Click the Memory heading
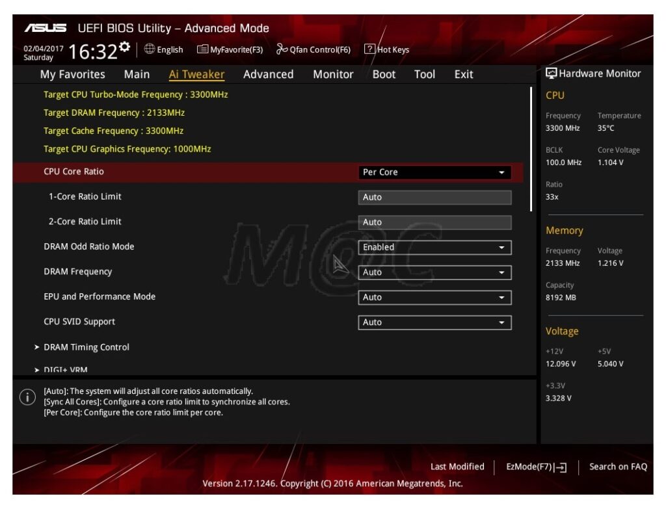The height and width of the screenshot is (509, 666). click(x=564, y=231)
